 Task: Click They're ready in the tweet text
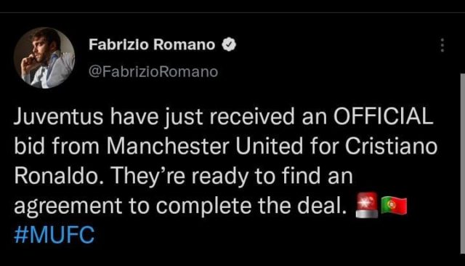pyautogui.click(x=180, y=177)
